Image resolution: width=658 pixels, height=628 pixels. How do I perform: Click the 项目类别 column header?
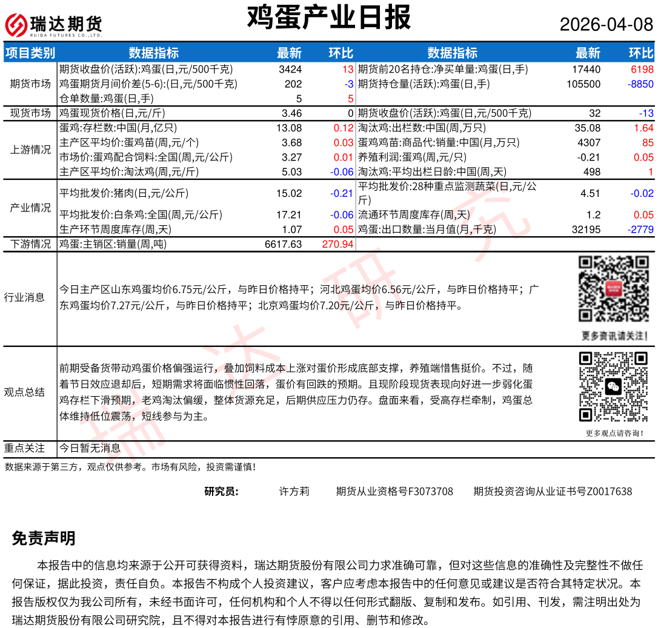coord(30,53)
